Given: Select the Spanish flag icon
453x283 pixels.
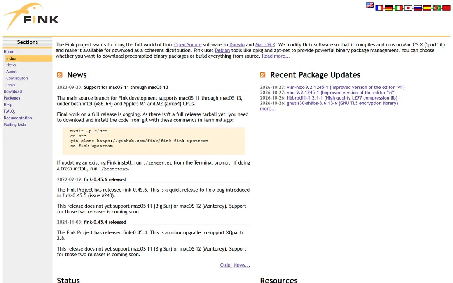Looking at the screenshot, I should coord(427,8).
